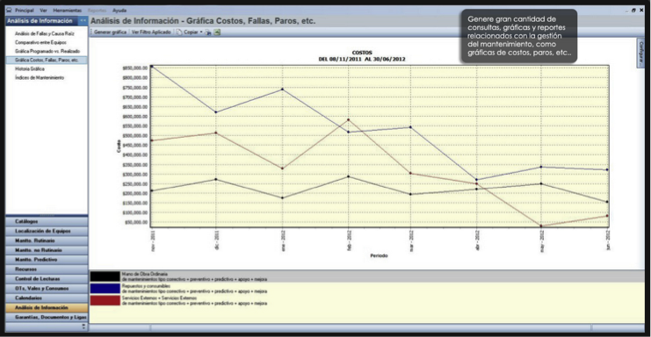Click the $850,000.00 axis value

tap(135, 68)
